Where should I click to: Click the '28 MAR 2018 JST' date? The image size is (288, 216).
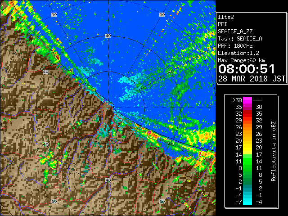tap(252, 79)
